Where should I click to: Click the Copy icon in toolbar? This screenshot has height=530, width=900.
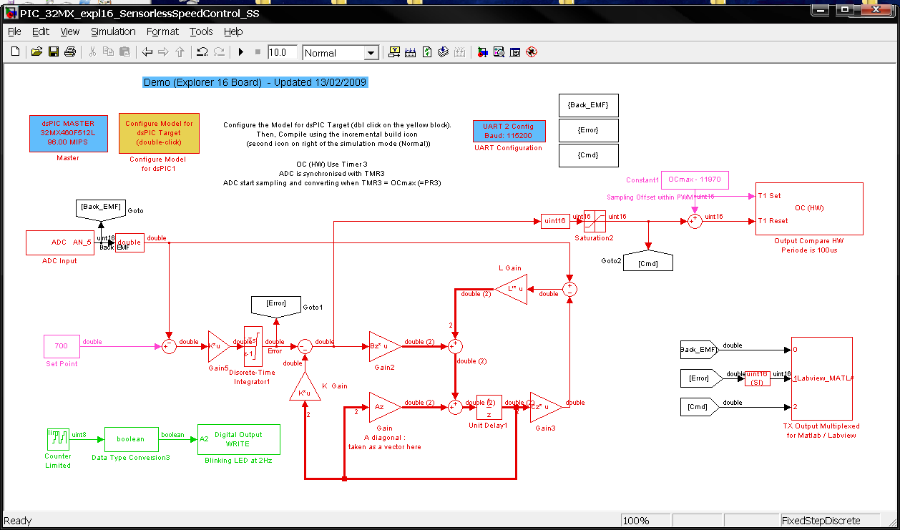108,52
